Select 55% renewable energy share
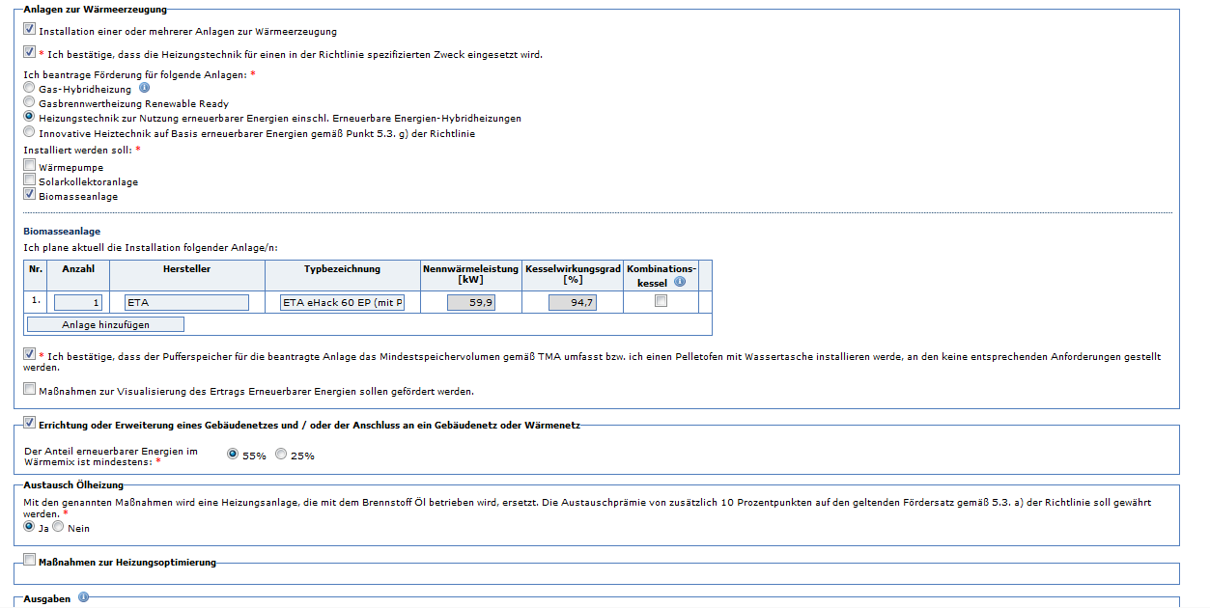The width and height of the screenshot is (1210, 608). 233,454
